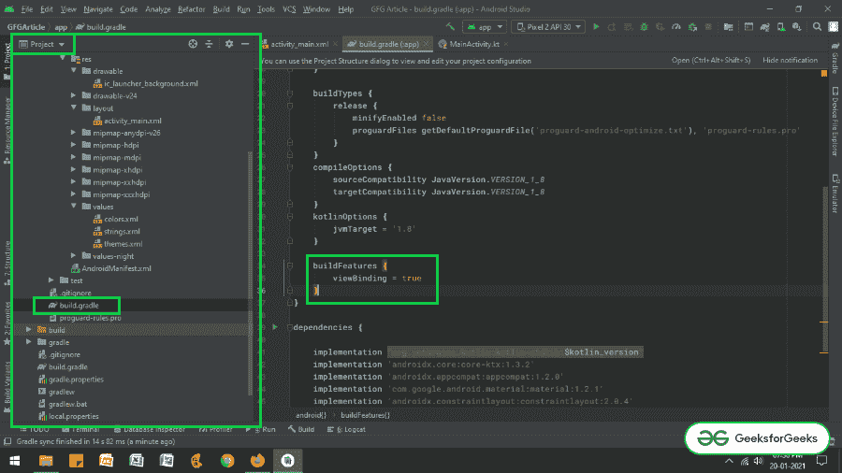The image size is (842, 473).
Task: Collapse the layout folder
Action: coord(74,107)
